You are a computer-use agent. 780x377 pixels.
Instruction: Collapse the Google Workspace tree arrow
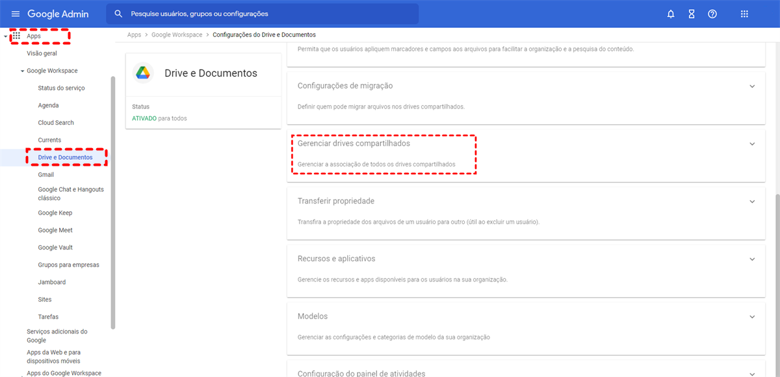pos(22,71)
